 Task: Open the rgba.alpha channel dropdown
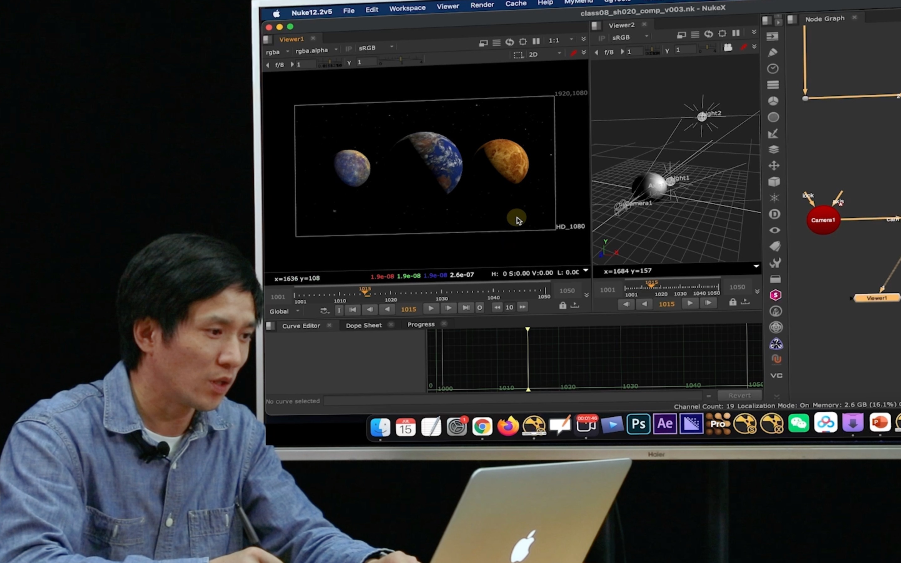(x=316, y=50)
